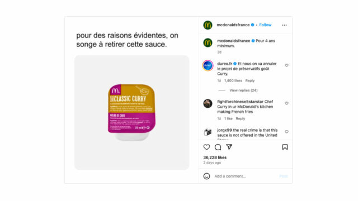Open the durex.fr profile avatar
This screenshot has height=201, width=358.
click(208, 66)
